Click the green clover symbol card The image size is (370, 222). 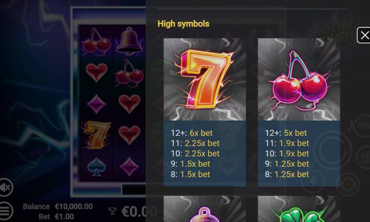(299, 209)
